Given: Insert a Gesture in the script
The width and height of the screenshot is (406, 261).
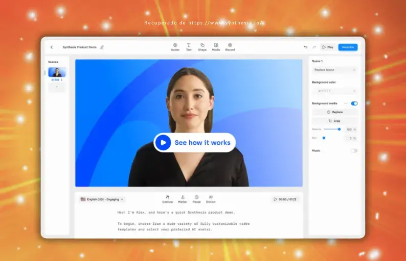Looking at the screenshot, I should click(167, 199).
